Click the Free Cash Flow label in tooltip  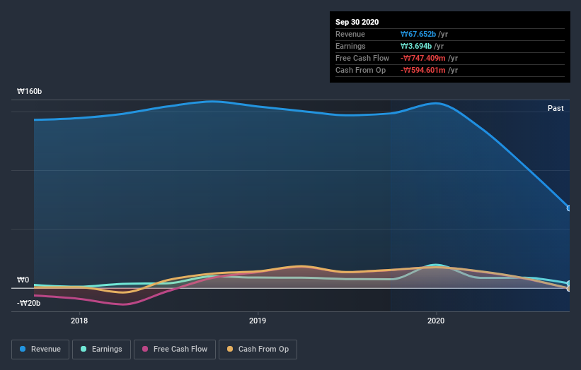(362, 58)
